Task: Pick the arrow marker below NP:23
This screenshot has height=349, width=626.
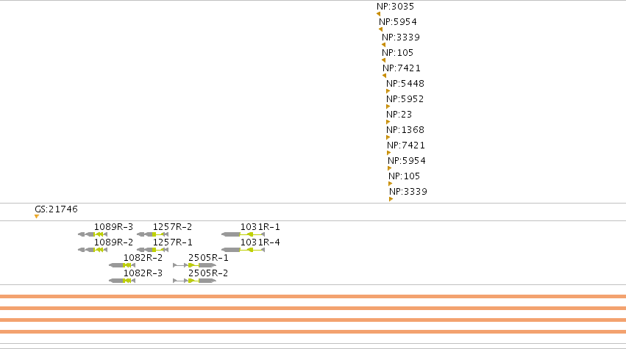Action: (388, 122)
